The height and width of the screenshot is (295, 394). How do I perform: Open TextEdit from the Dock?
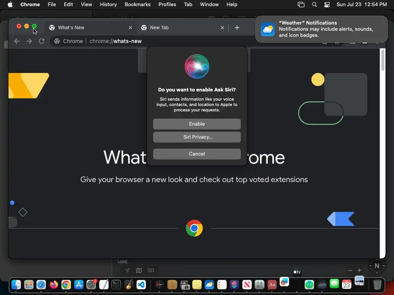coord(104,285)
